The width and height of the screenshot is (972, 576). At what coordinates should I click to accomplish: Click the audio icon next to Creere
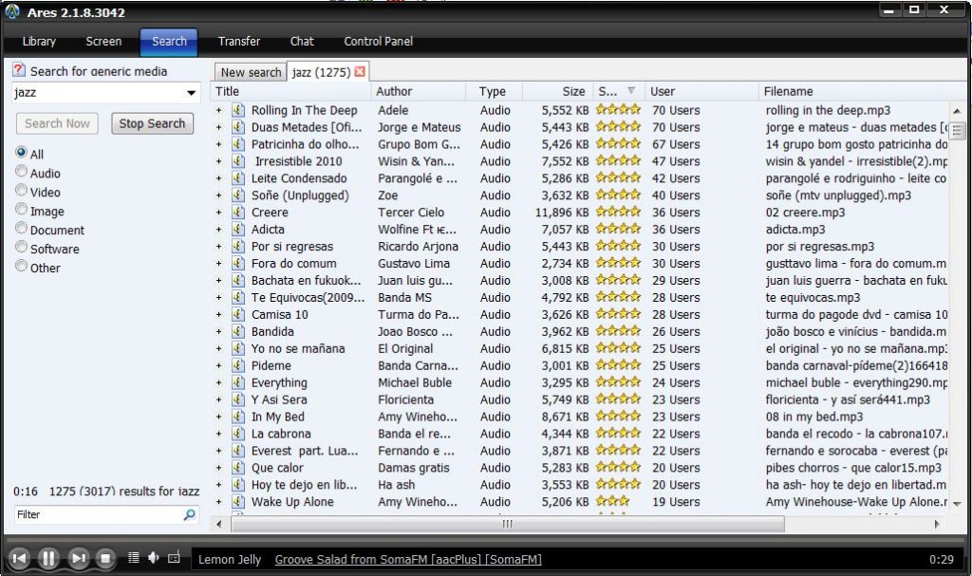pyautogui.click(x=238, y=213)
